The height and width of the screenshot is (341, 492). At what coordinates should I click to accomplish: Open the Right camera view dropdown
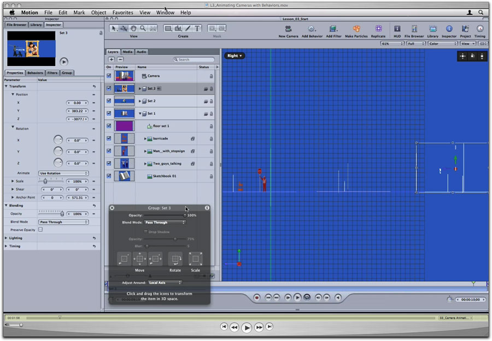point(235,56)
